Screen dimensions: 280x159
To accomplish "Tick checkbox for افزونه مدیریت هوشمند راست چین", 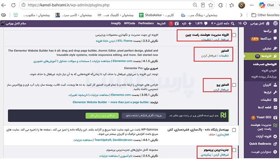I will [234, 35].
